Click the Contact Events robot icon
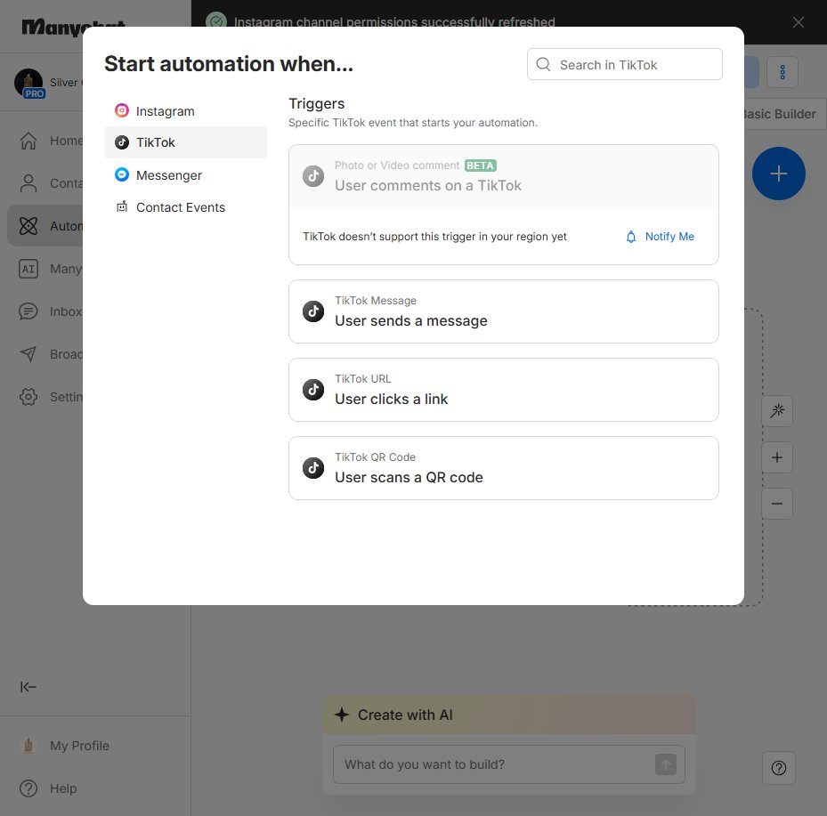Image resolution: width=827 pixels, height=816 pixels. [x=122, y=206]
